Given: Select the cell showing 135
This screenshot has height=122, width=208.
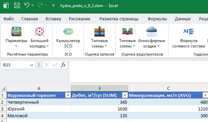Looking at the screenshot, I should (x=100, y=116).
